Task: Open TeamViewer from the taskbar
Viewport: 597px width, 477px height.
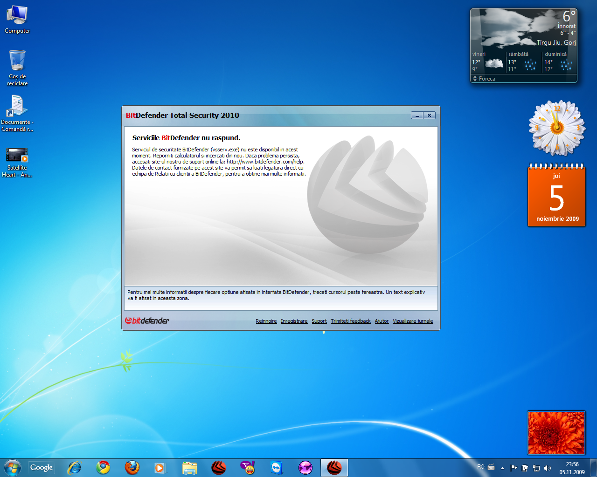Action: click(x=277, y=468)
